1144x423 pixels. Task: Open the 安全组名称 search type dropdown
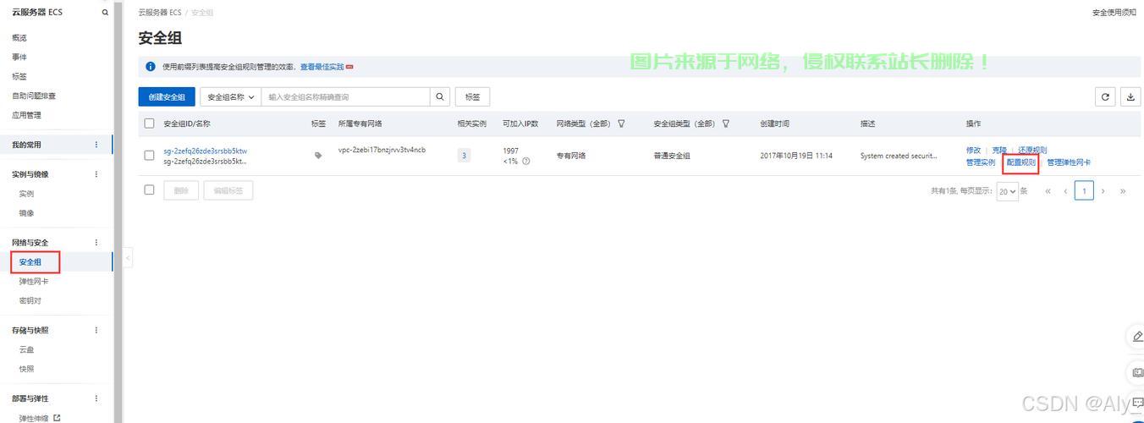tap(230, 96)
